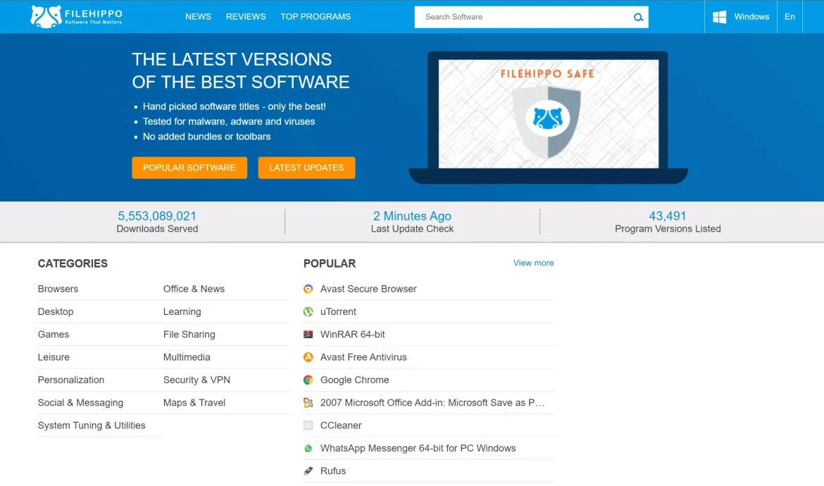Click the Google Chrome icon
Screen dimensions: 824x486
[x=308, y=380]
